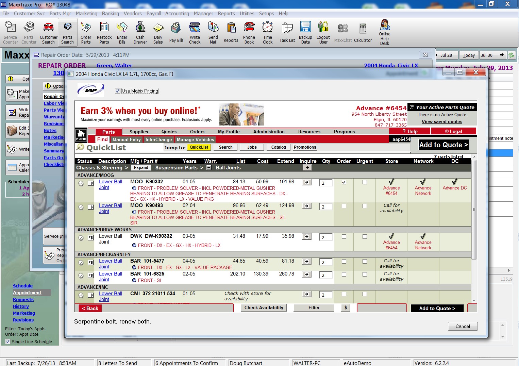Check Order box for DWK DW-K90332
The width and height of the screenshot is (519, 366).
[x=344, y=237]
